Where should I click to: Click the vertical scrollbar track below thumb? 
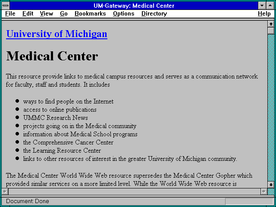271,108
